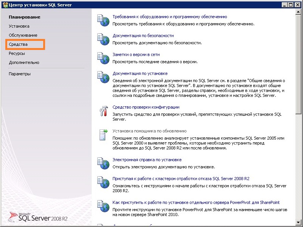Open Средство проверки конфигурации link
The image size is (303, 227).
click(146, 107)
